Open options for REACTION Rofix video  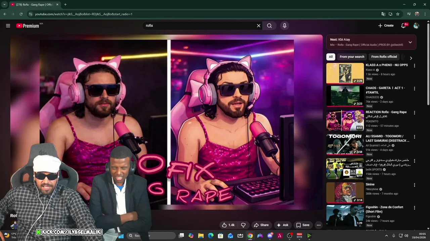(414, 113)
